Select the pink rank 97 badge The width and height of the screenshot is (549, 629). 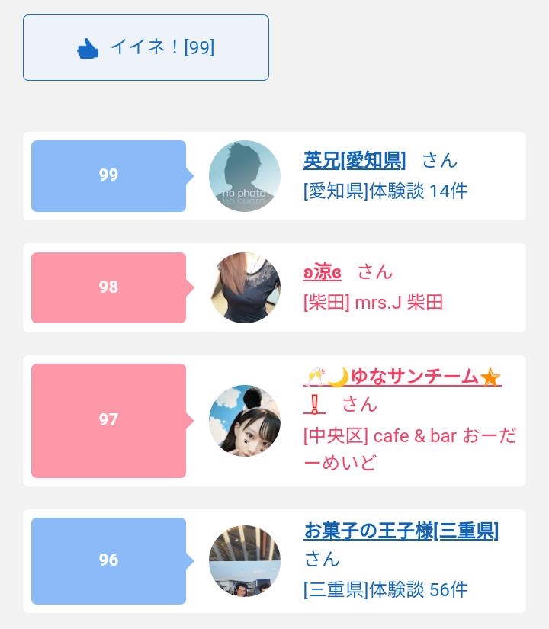pos(108,420)
